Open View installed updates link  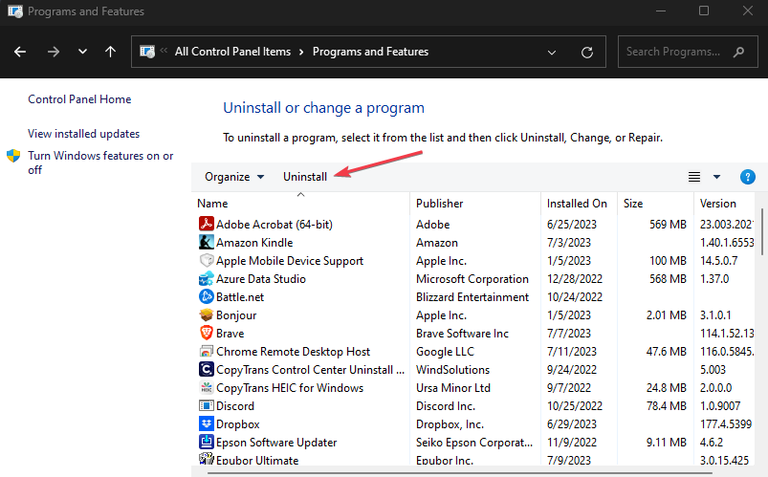click(x=83, y=134)
